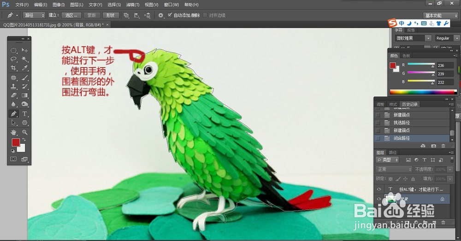Select the Zoom magnifier tool

coord(25,132)
